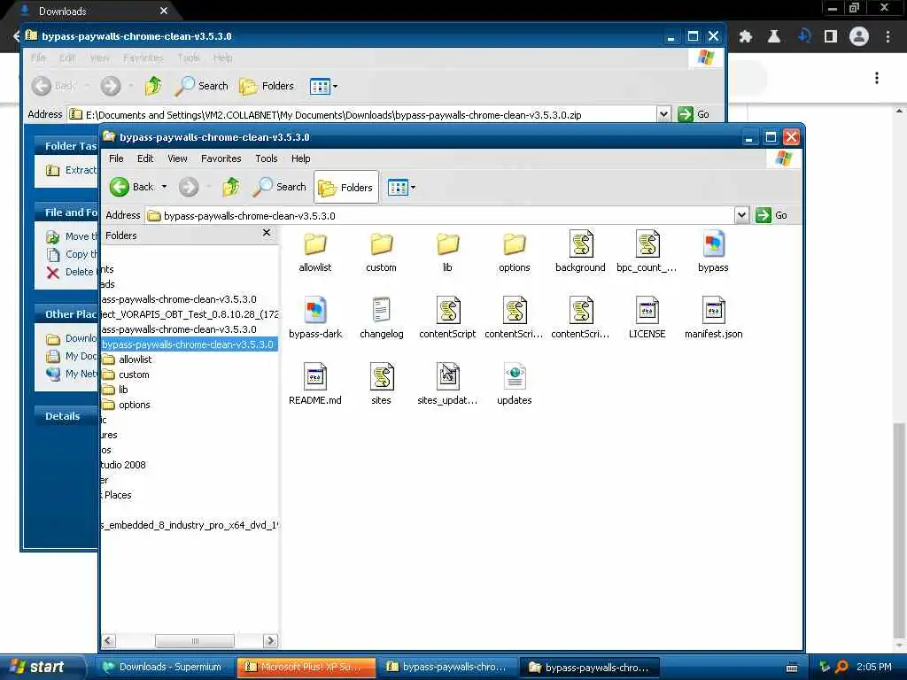The width and height of the screenshot is (907, 680).
Task: Open the File menu in front window
Action: point(116,158)
